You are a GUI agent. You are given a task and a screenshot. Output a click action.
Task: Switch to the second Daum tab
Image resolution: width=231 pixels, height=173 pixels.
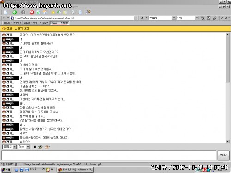tap(30, 23)
